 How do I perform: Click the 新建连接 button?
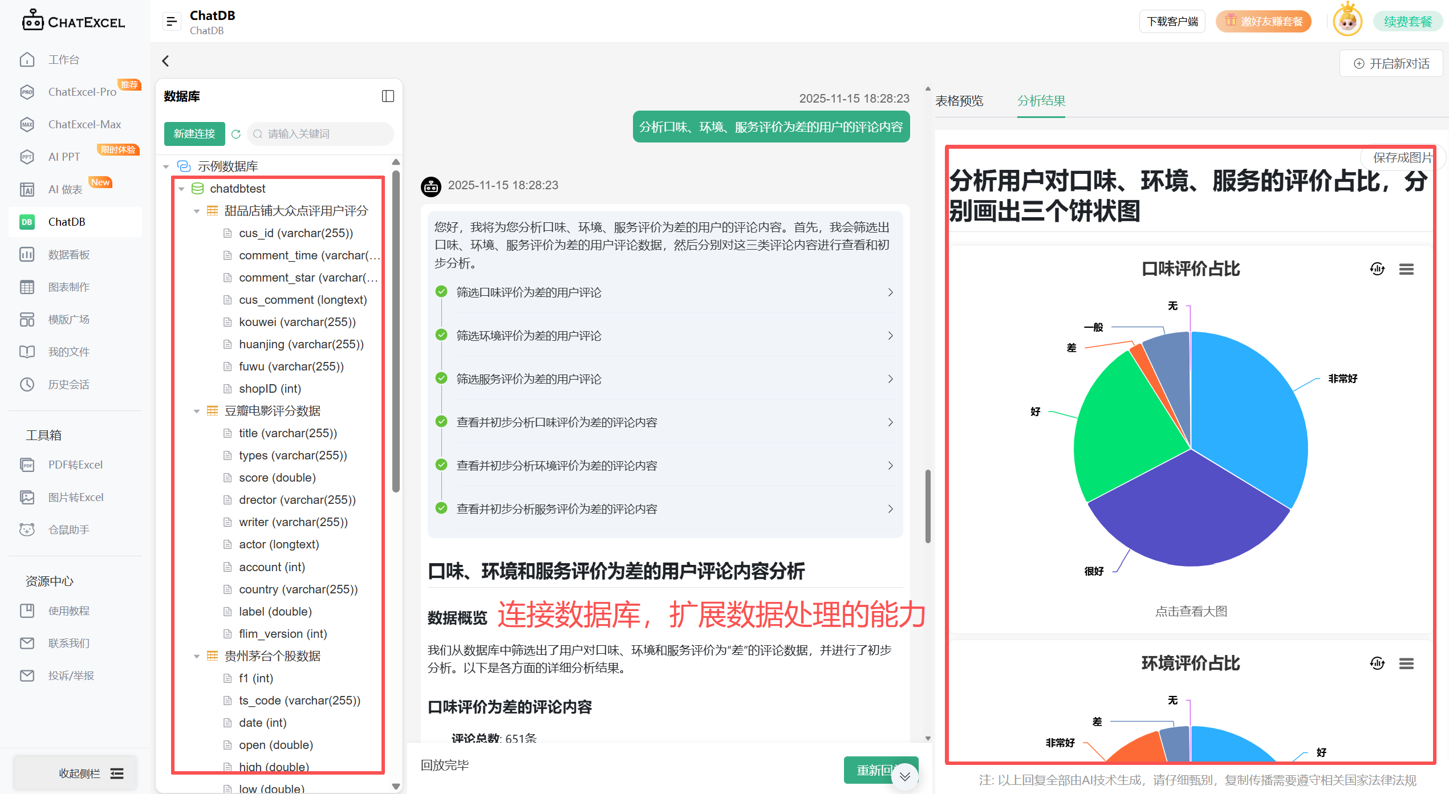point(194,134)
